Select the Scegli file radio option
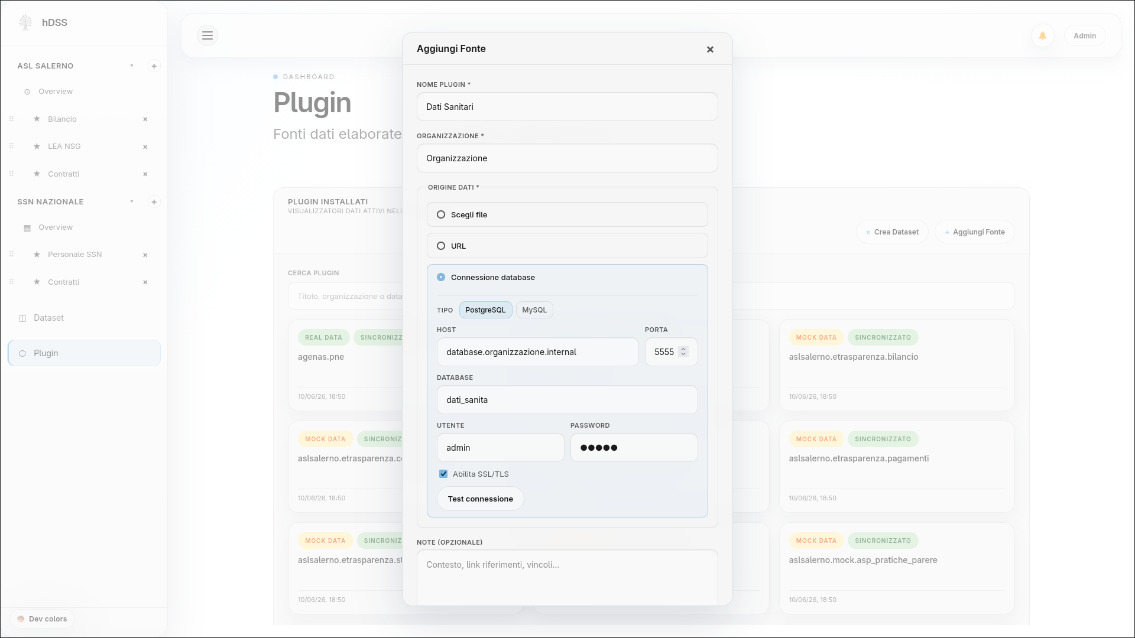 pos(441,214)
